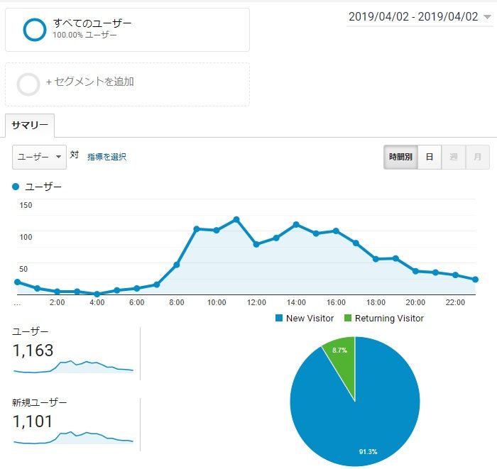
Task: Click the blue ユーザー legend dot above chart
Action: [x=16, y=187]
